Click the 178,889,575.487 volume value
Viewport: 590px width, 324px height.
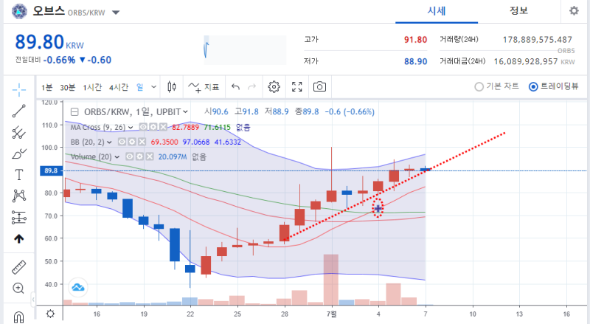point(538,40)
